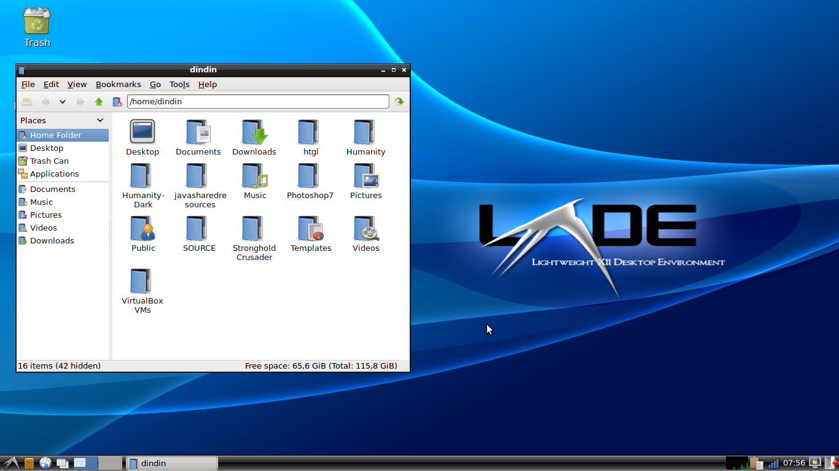Open the LXDE start menu button
Image resolution: width=839 pixels, height=471 pixels.
pyautogui.click(x=10, y=463)
